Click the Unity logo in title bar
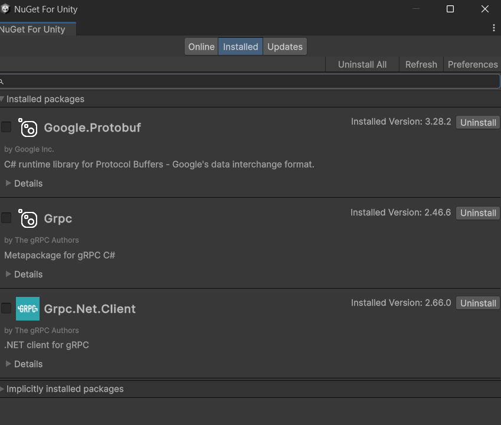 coord(5,9)
